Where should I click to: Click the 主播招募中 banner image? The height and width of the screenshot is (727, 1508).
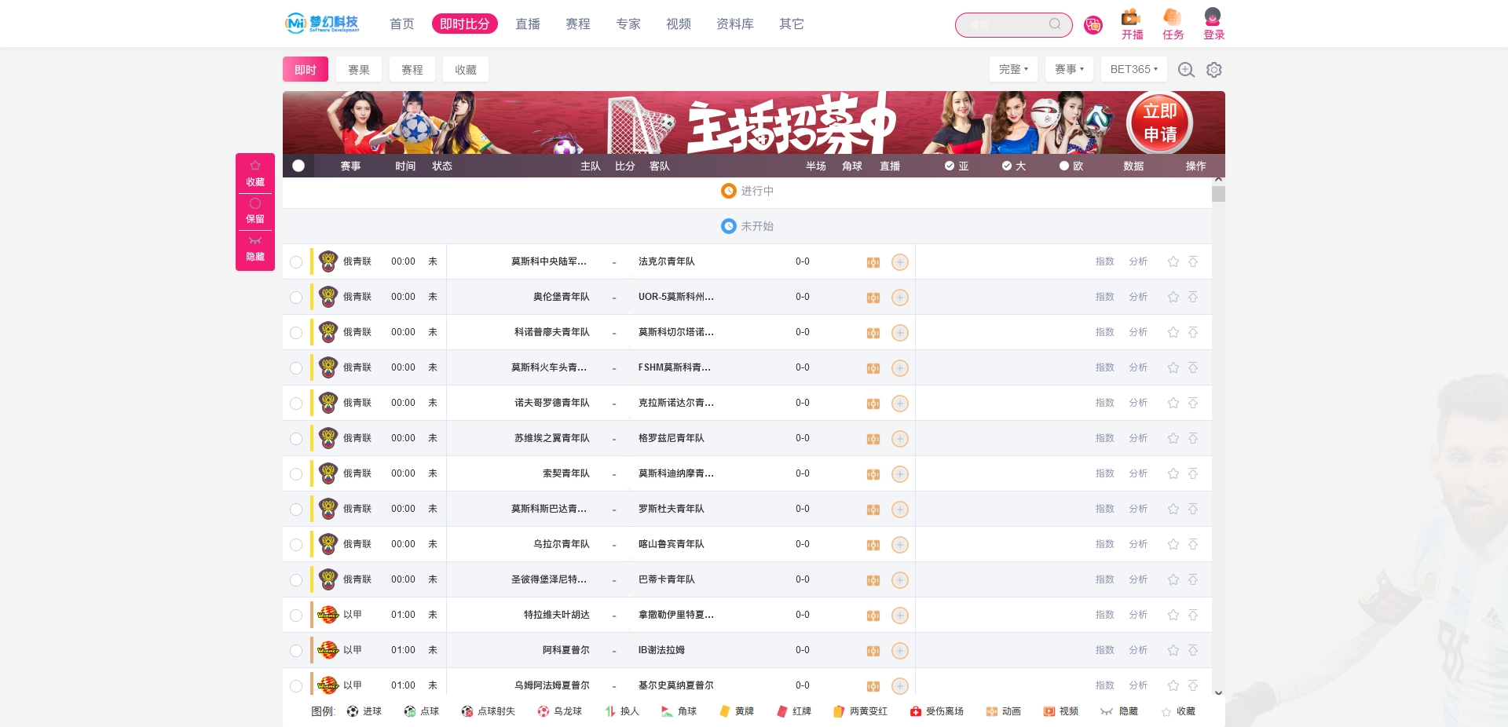coord(754,122)
